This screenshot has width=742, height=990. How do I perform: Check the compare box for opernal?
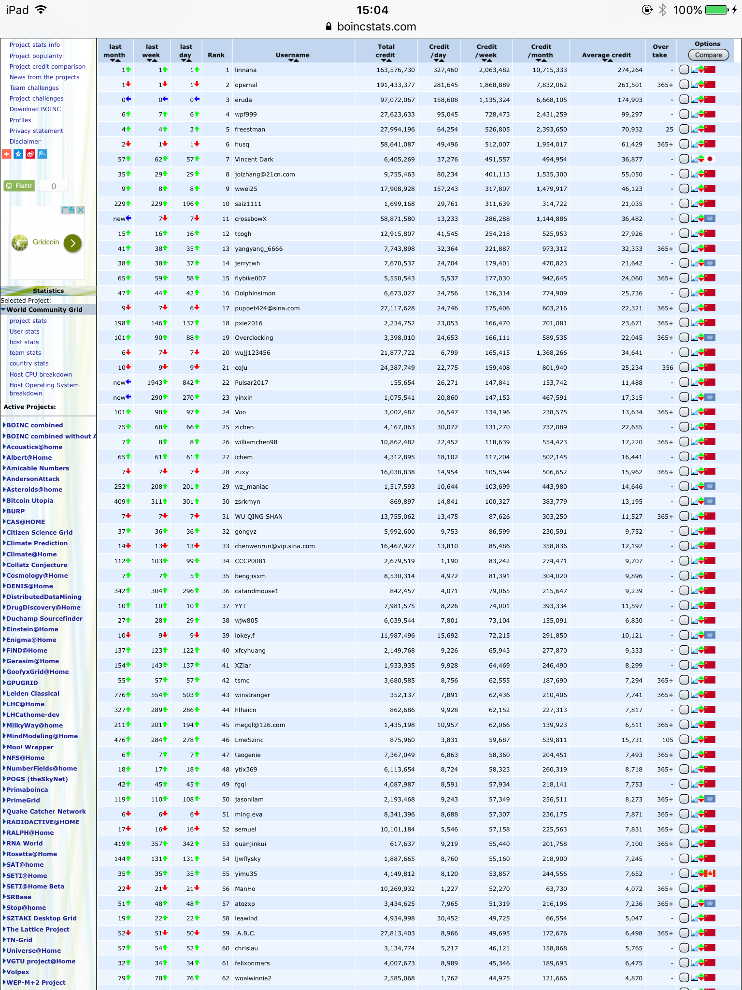point(684,85)
